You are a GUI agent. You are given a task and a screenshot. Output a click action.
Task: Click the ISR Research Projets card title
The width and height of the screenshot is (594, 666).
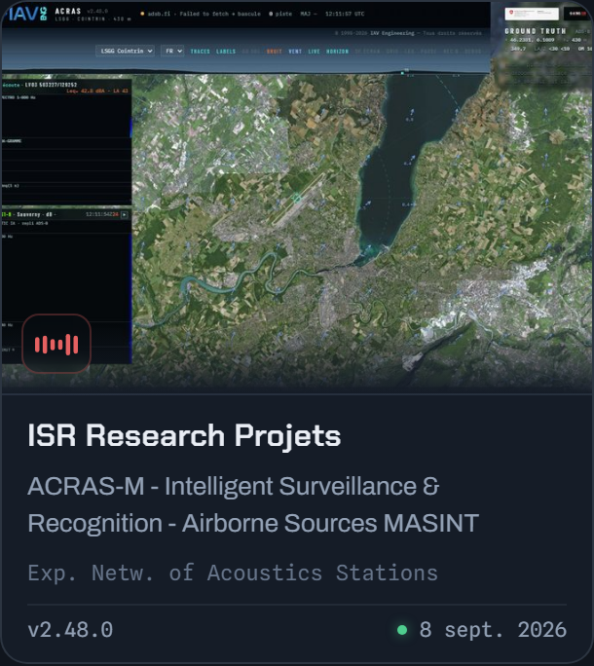tap(184, 435)
